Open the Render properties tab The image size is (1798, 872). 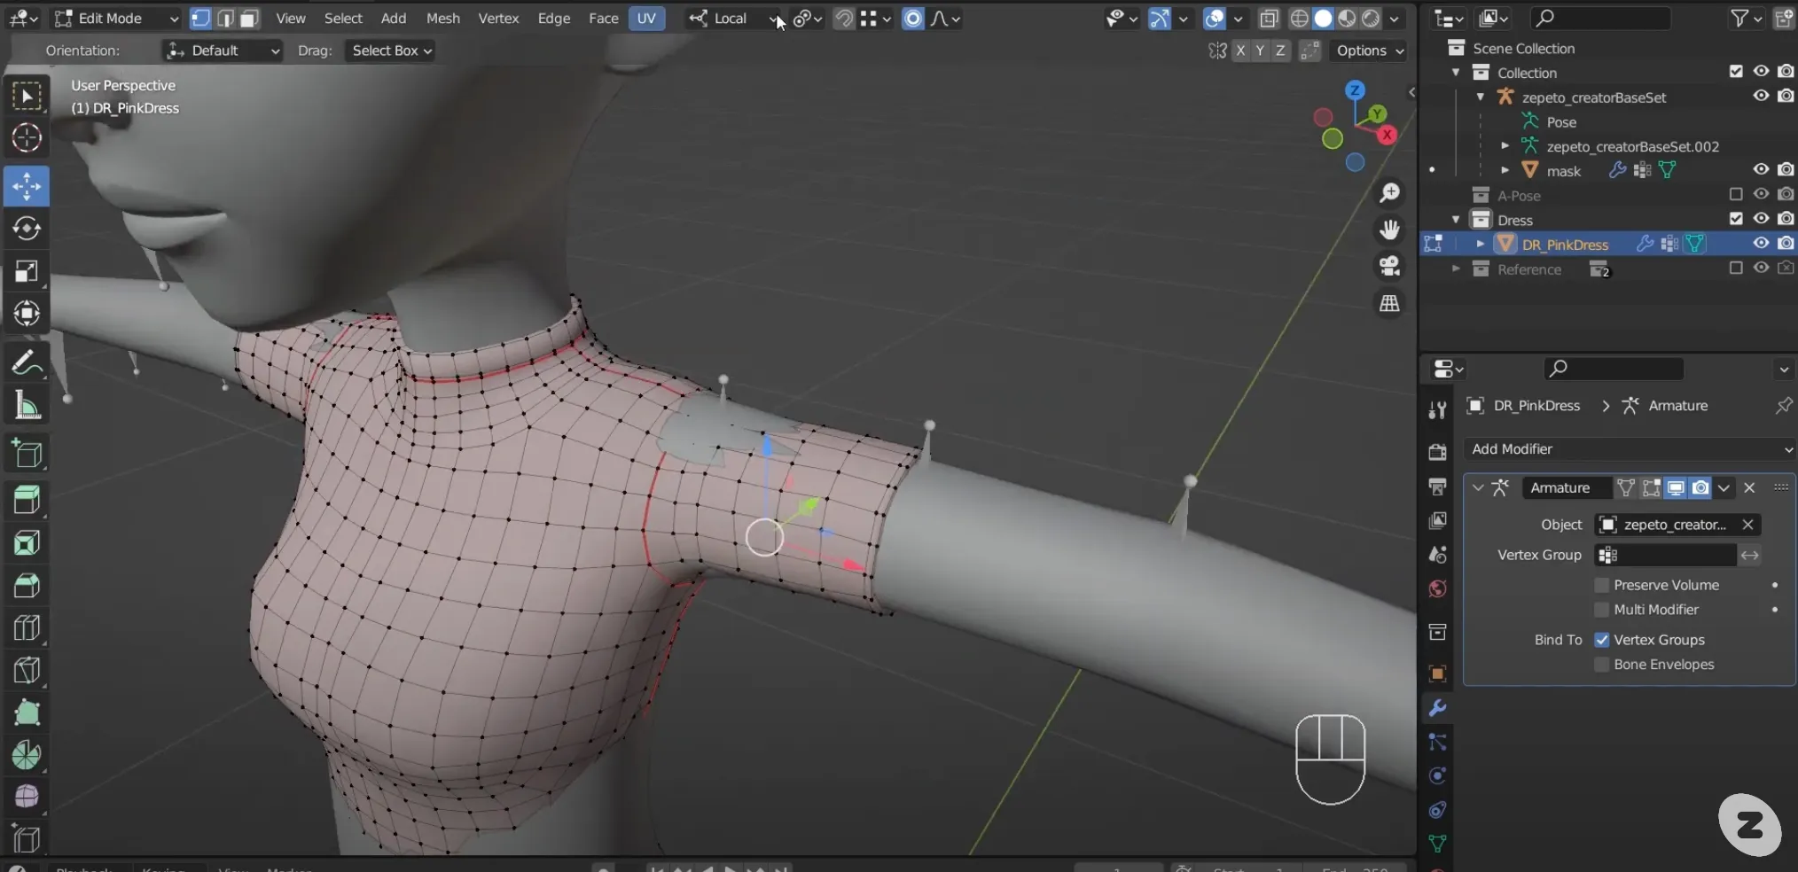click(1437, 453)
